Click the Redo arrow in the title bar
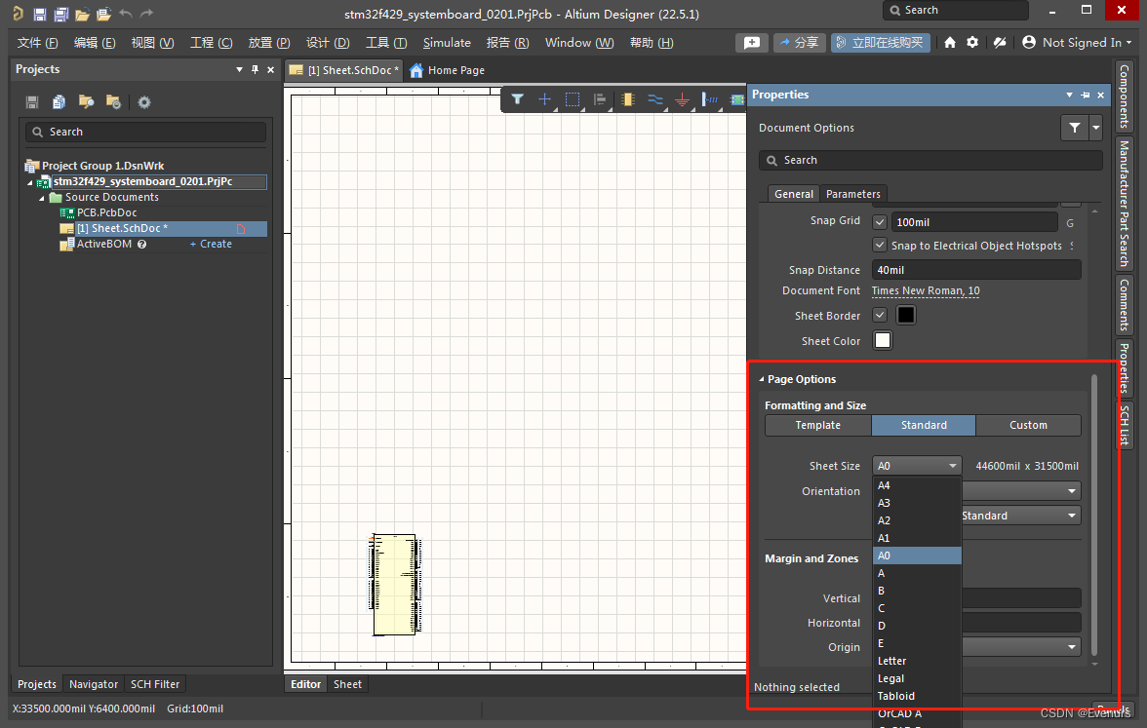This screenshot has width=1147, height=728. (x=147, y=14)
